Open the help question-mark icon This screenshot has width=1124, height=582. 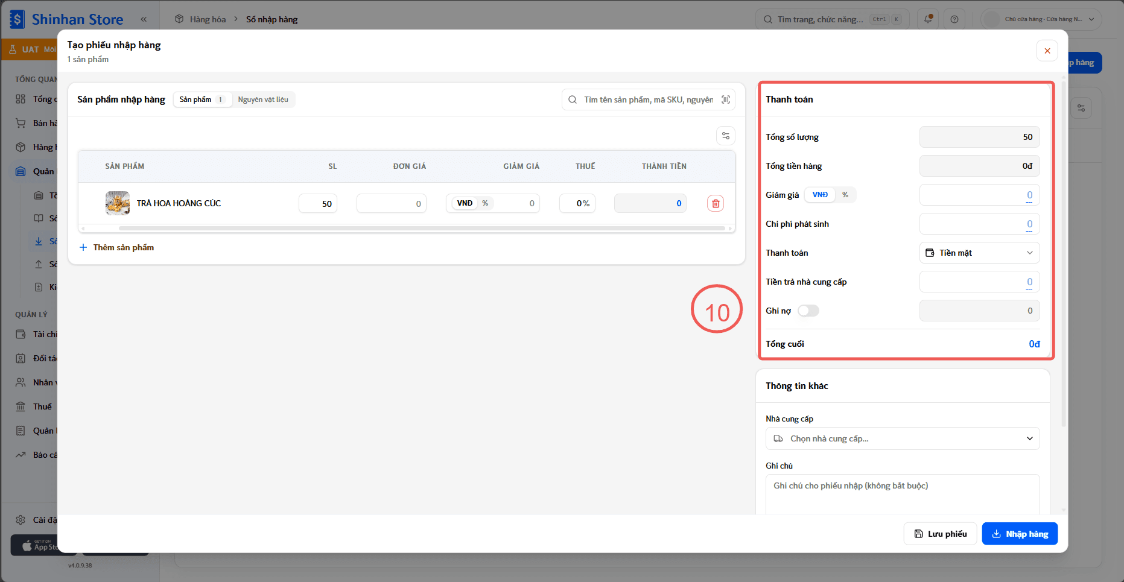tap(954, 19)
